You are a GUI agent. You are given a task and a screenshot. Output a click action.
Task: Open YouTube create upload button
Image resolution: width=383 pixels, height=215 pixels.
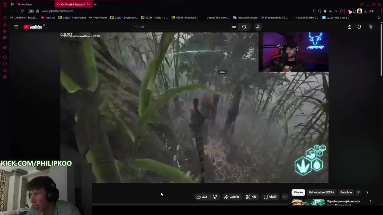tap(350, 27)
